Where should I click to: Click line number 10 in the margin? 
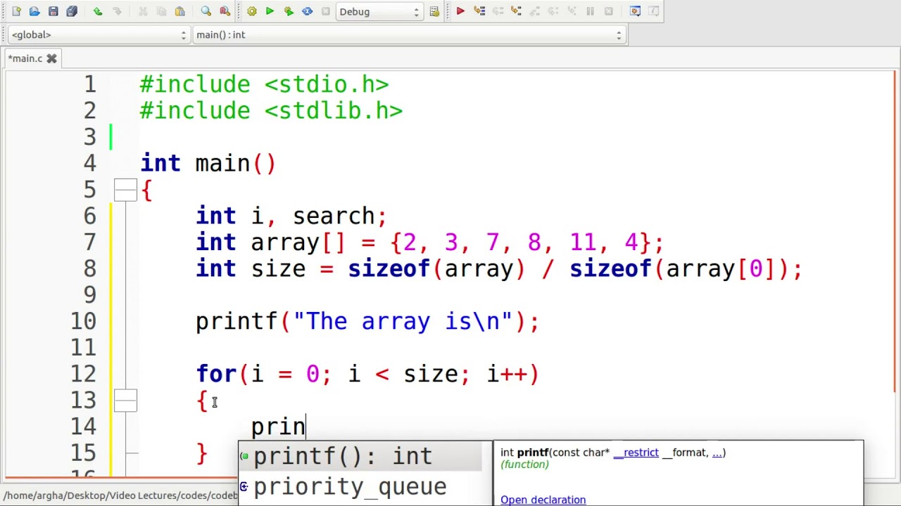tap(83, 321)
